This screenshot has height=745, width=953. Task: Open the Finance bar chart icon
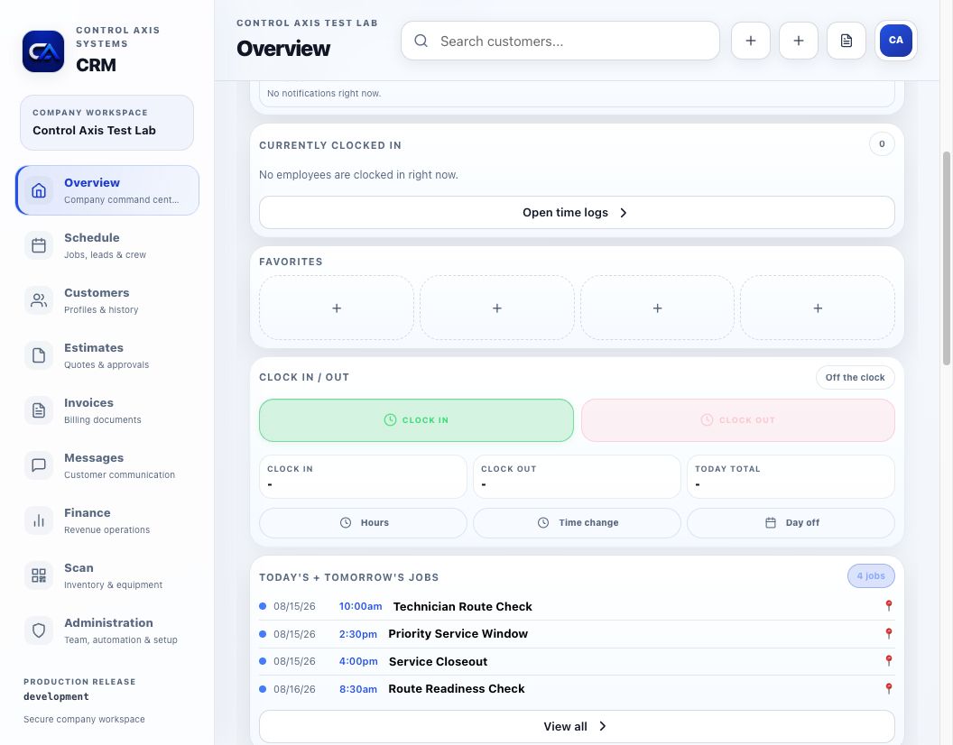tap(39, 520)
